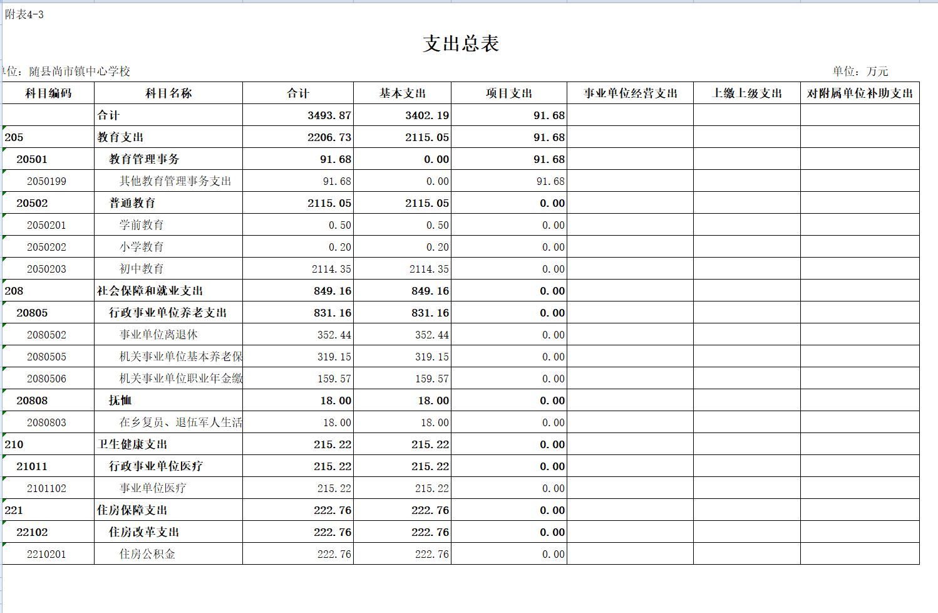The height and width of the screenshot is (613, 938).
Task: Click the 合计 column header
Action: 298,93
